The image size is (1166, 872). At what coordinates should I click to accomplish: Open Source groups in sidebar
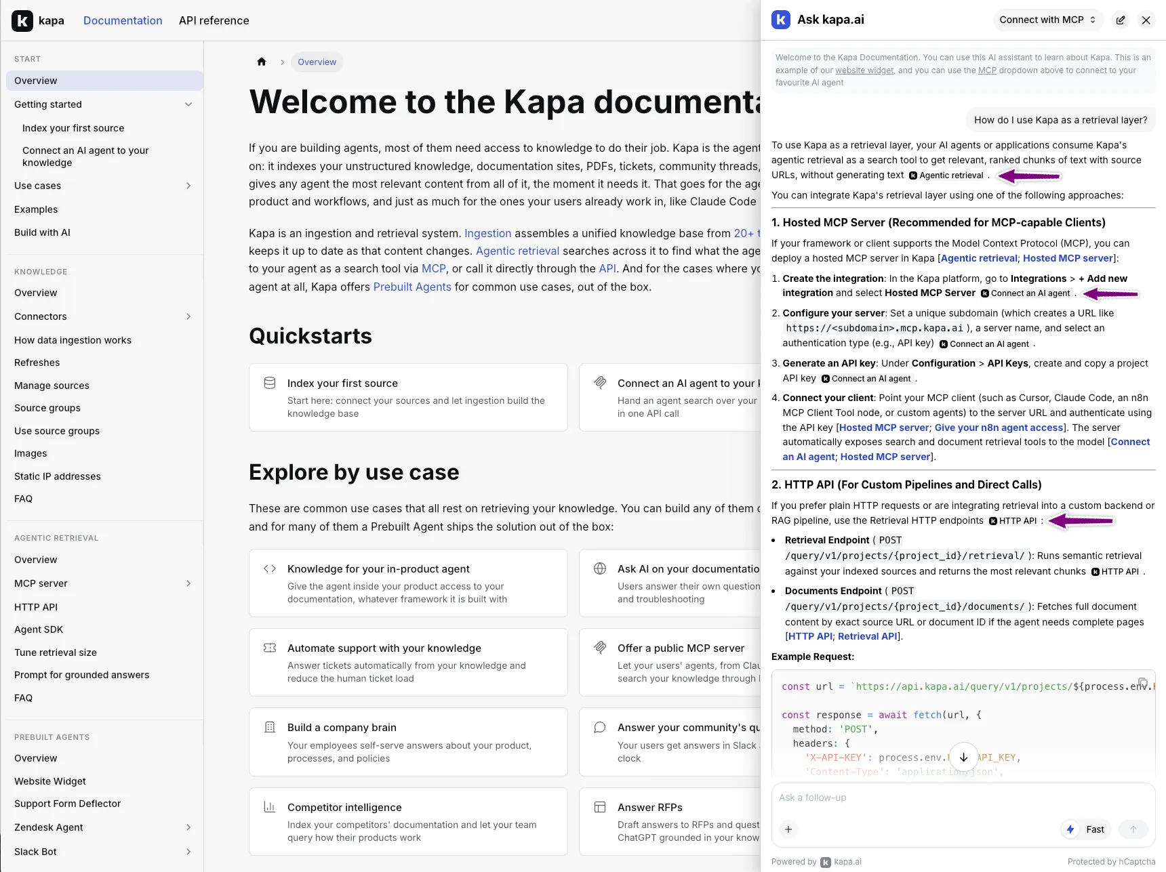click(47, 408)
